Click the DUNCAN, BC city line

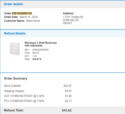[x=71, y=20]
